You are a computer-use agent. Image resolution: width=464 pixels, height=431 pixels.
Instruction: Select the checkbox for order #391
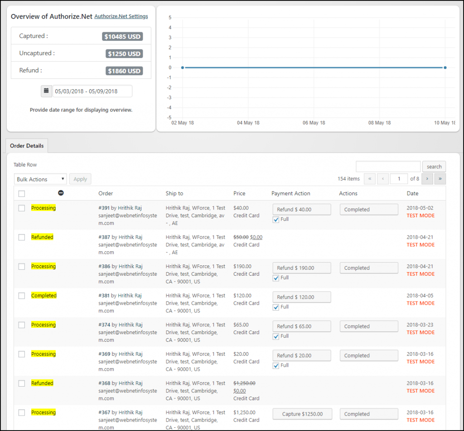22,208
